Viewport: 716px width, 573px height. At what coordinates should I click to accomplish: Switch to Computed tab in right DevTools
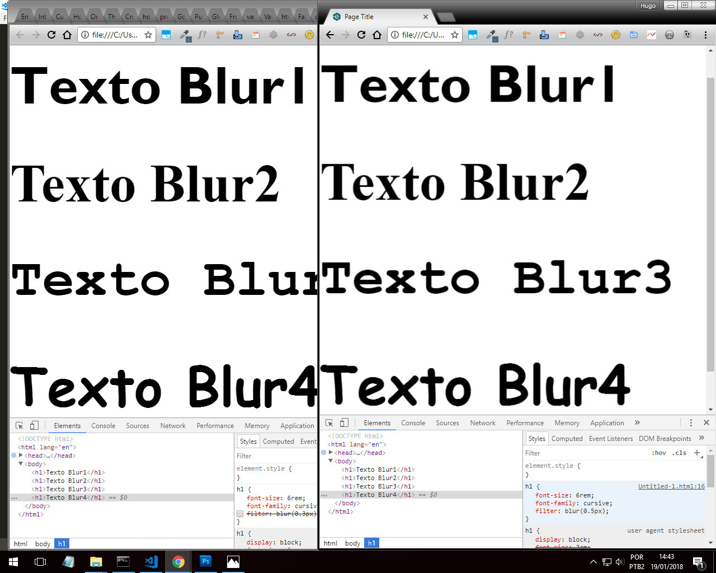tap(567, 438)
